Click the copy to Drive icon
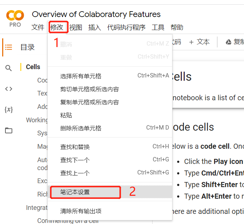Image resolution: width=244 pixels, height=224 pixels. pyautogui.click(x=229, y=42)
